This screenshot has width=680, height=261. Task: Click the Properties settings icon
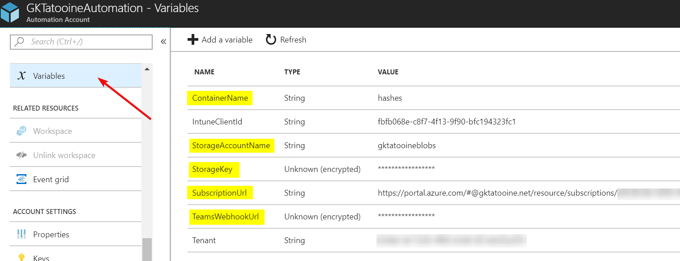pos(21,234)
